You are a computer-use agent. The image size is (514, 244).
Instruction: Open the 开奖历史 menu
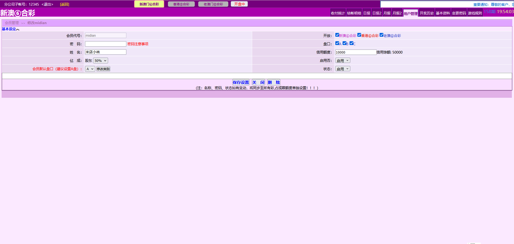(x=427, y=13)
